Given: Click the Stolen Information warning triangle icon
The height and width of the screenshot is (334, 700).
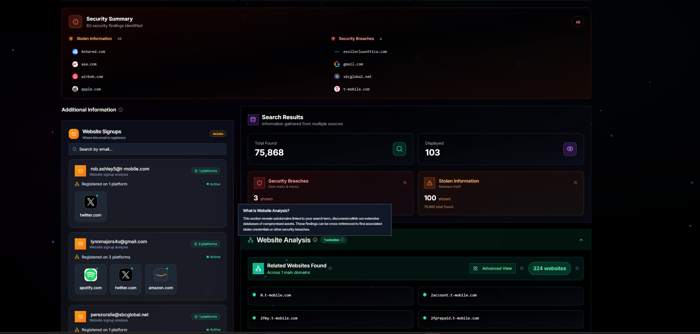Looking at the screenshot, I should [430, 183].
